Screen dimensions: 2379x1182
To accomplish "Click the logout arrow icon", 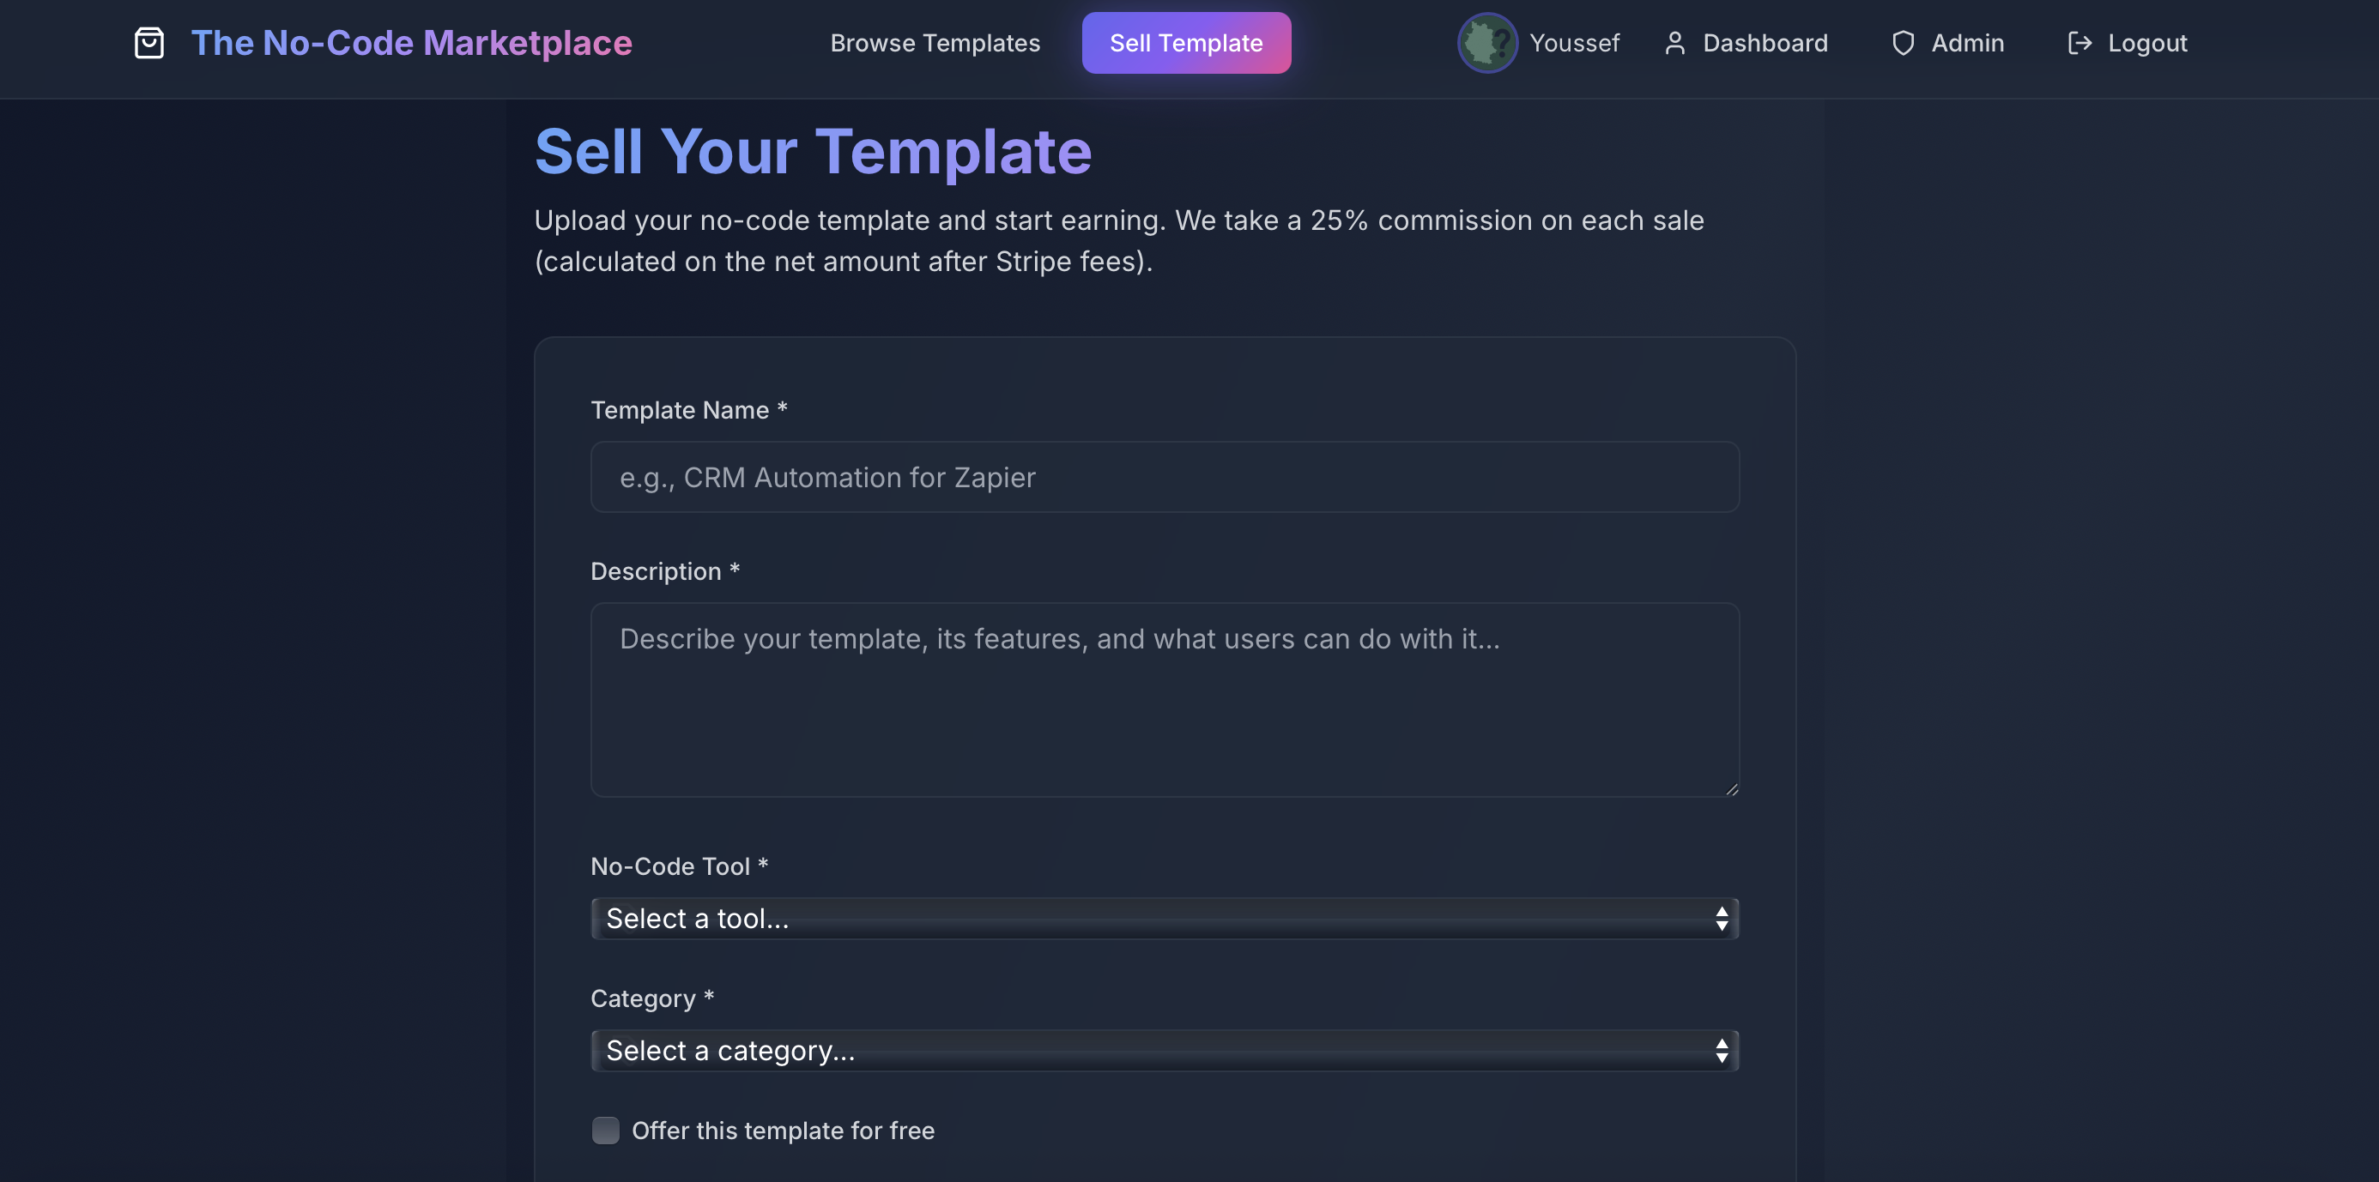I will pyautogui.click(x=2079, y=42).
